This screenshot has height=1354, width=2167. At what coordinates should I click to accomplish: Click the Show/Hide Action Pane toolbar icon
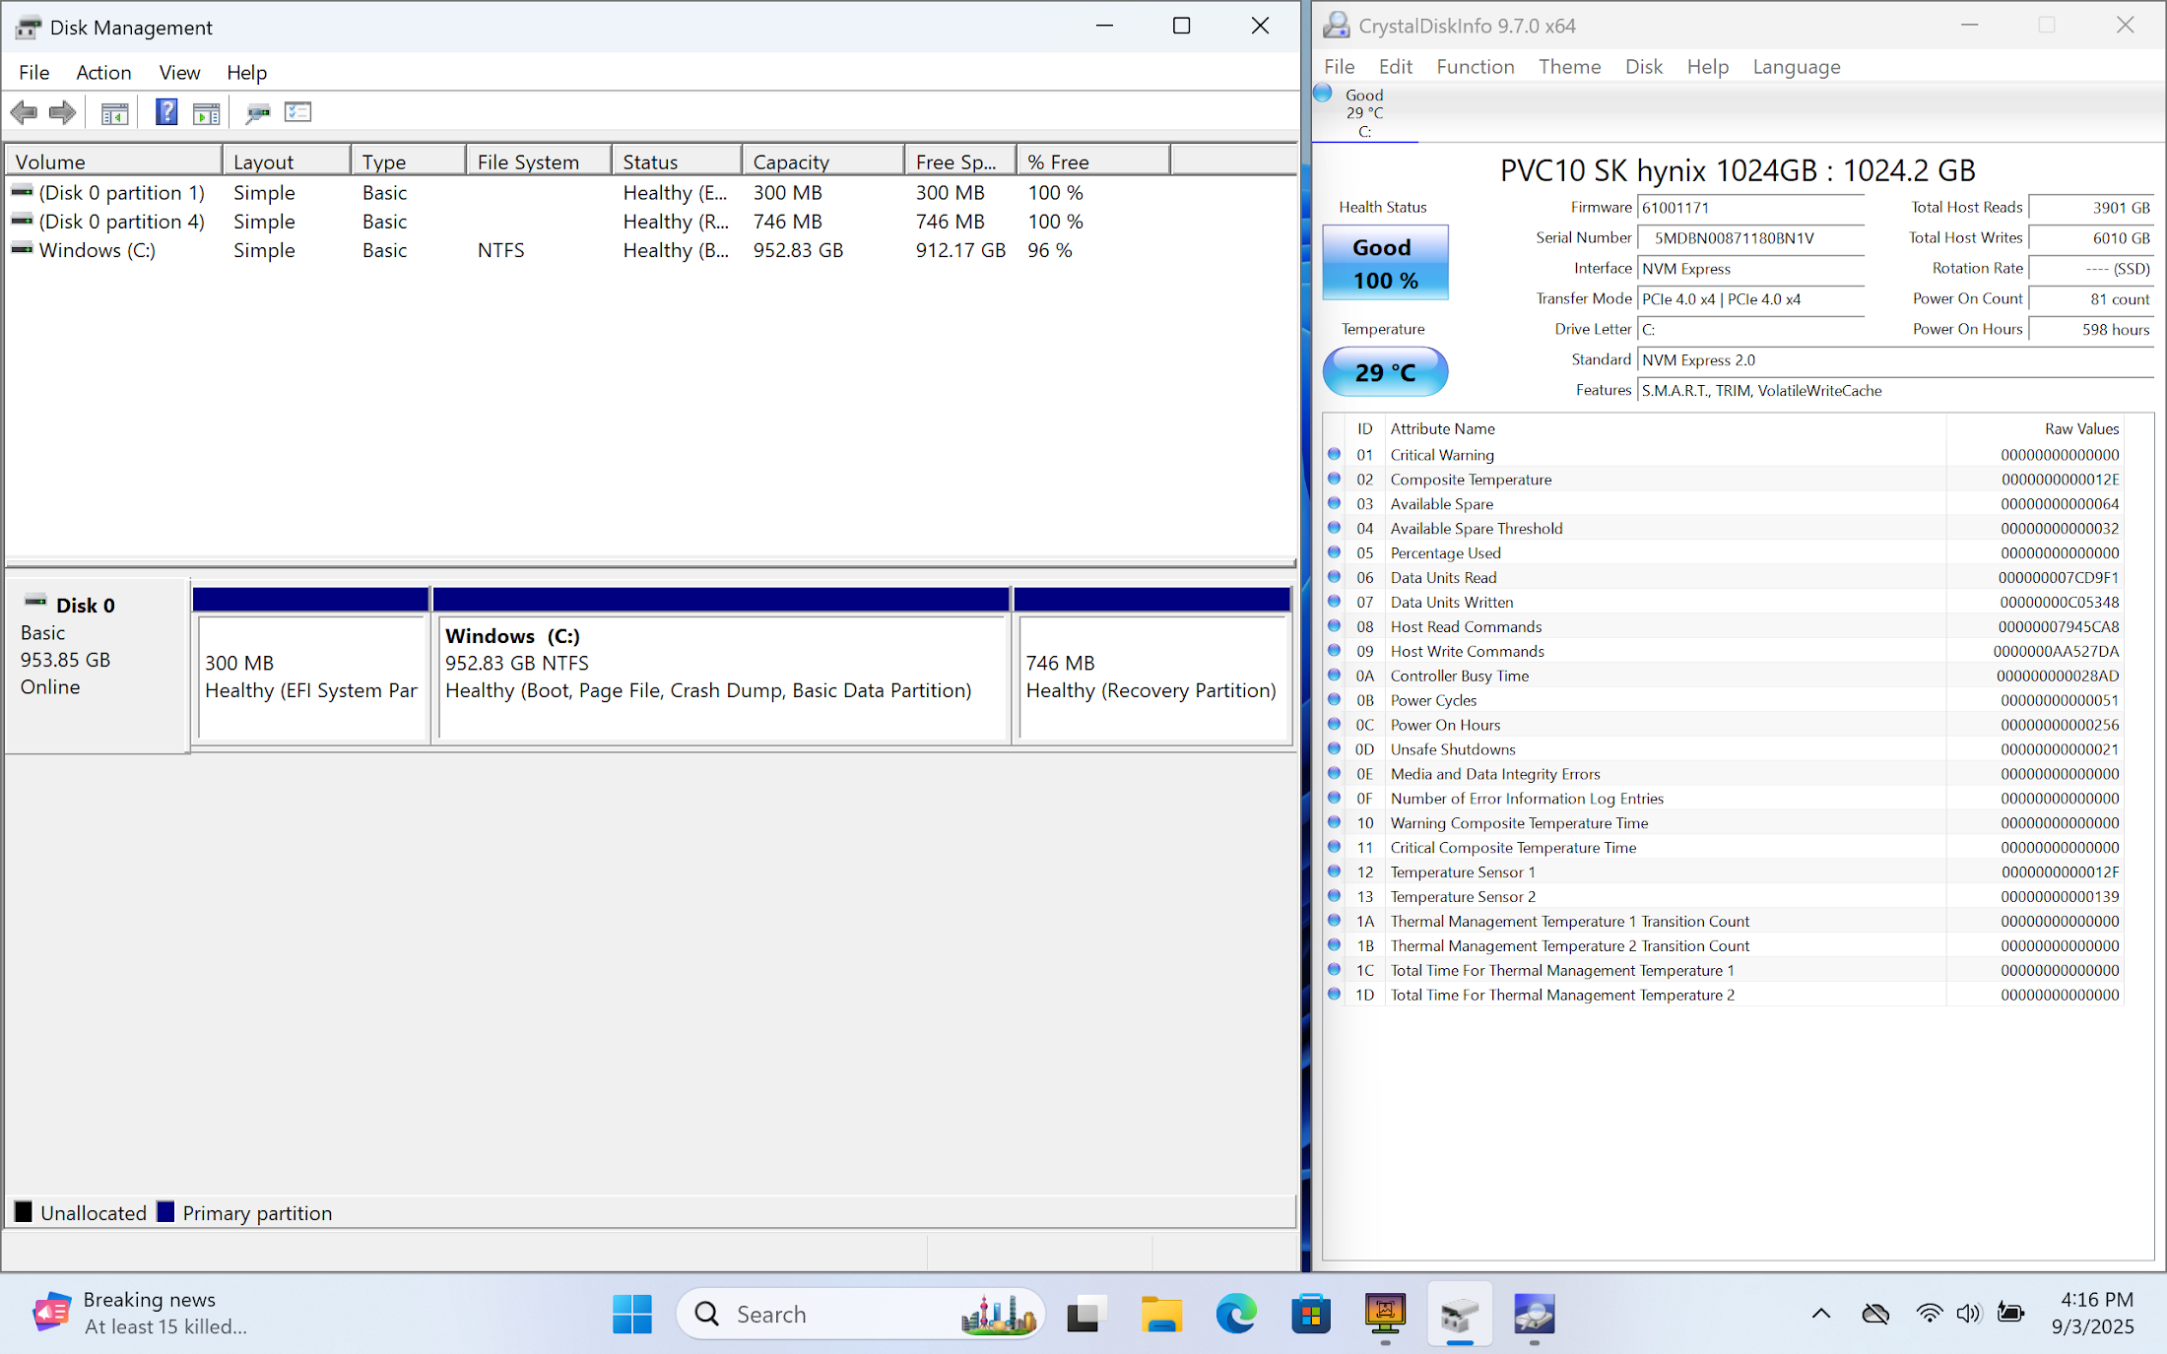206,113
